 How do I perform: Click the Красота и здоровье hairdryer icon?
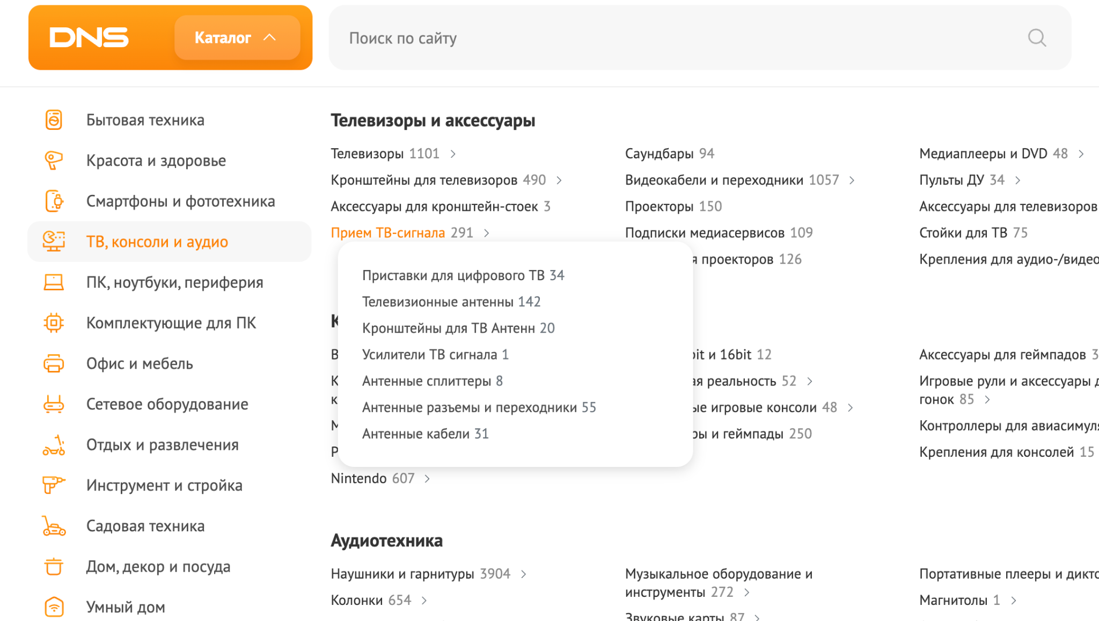tap(54, 160)
